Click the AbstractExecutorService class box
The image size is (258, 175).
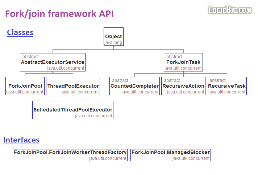click(x=53, y=62)
